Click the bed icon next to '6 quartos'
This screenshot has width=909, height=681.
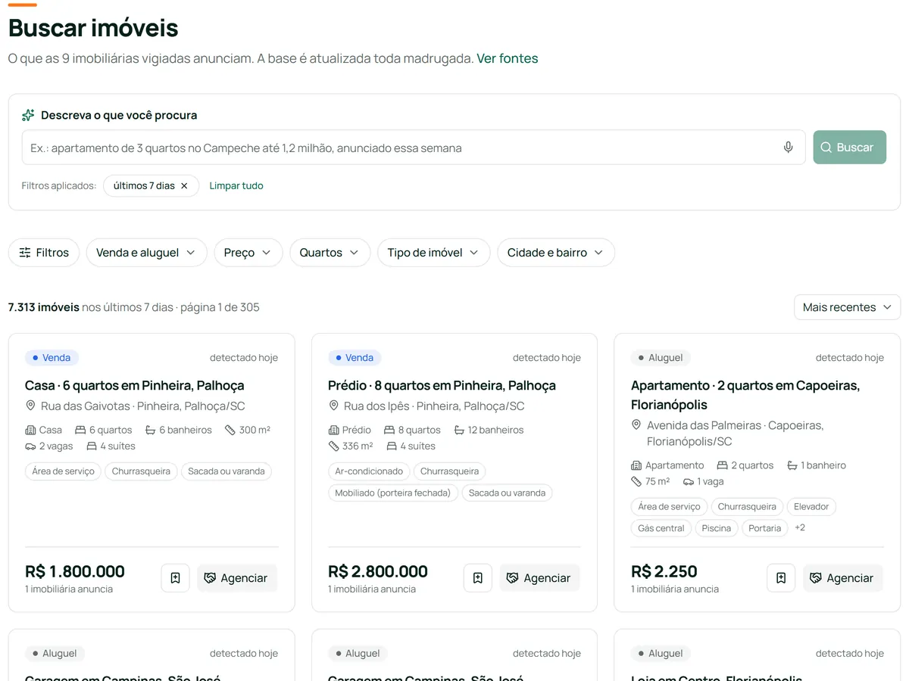[80, 430]
